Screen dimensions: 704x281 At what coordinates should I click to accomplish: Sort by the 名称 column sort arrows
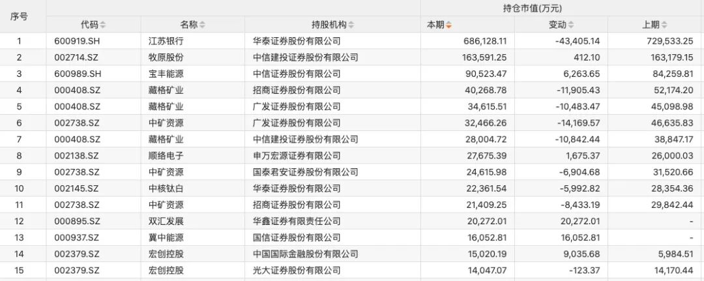tap(202, 25)
